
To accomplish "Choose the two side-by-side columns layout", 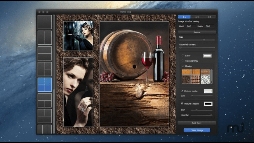I will [x=45, y=38].
